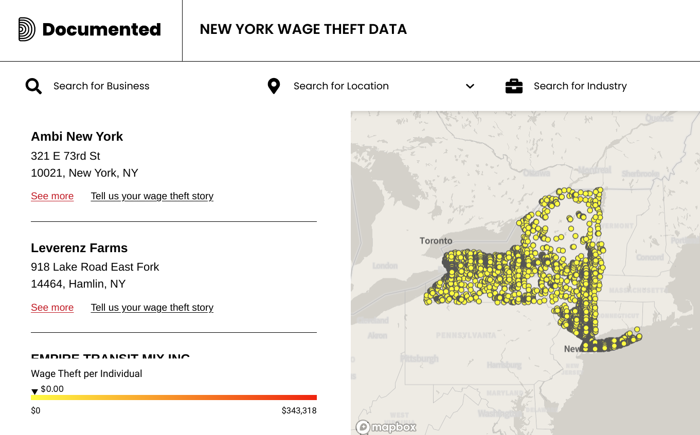
Task: Select the Leverenz Farms listing title
Action: (x=79, y=248)
